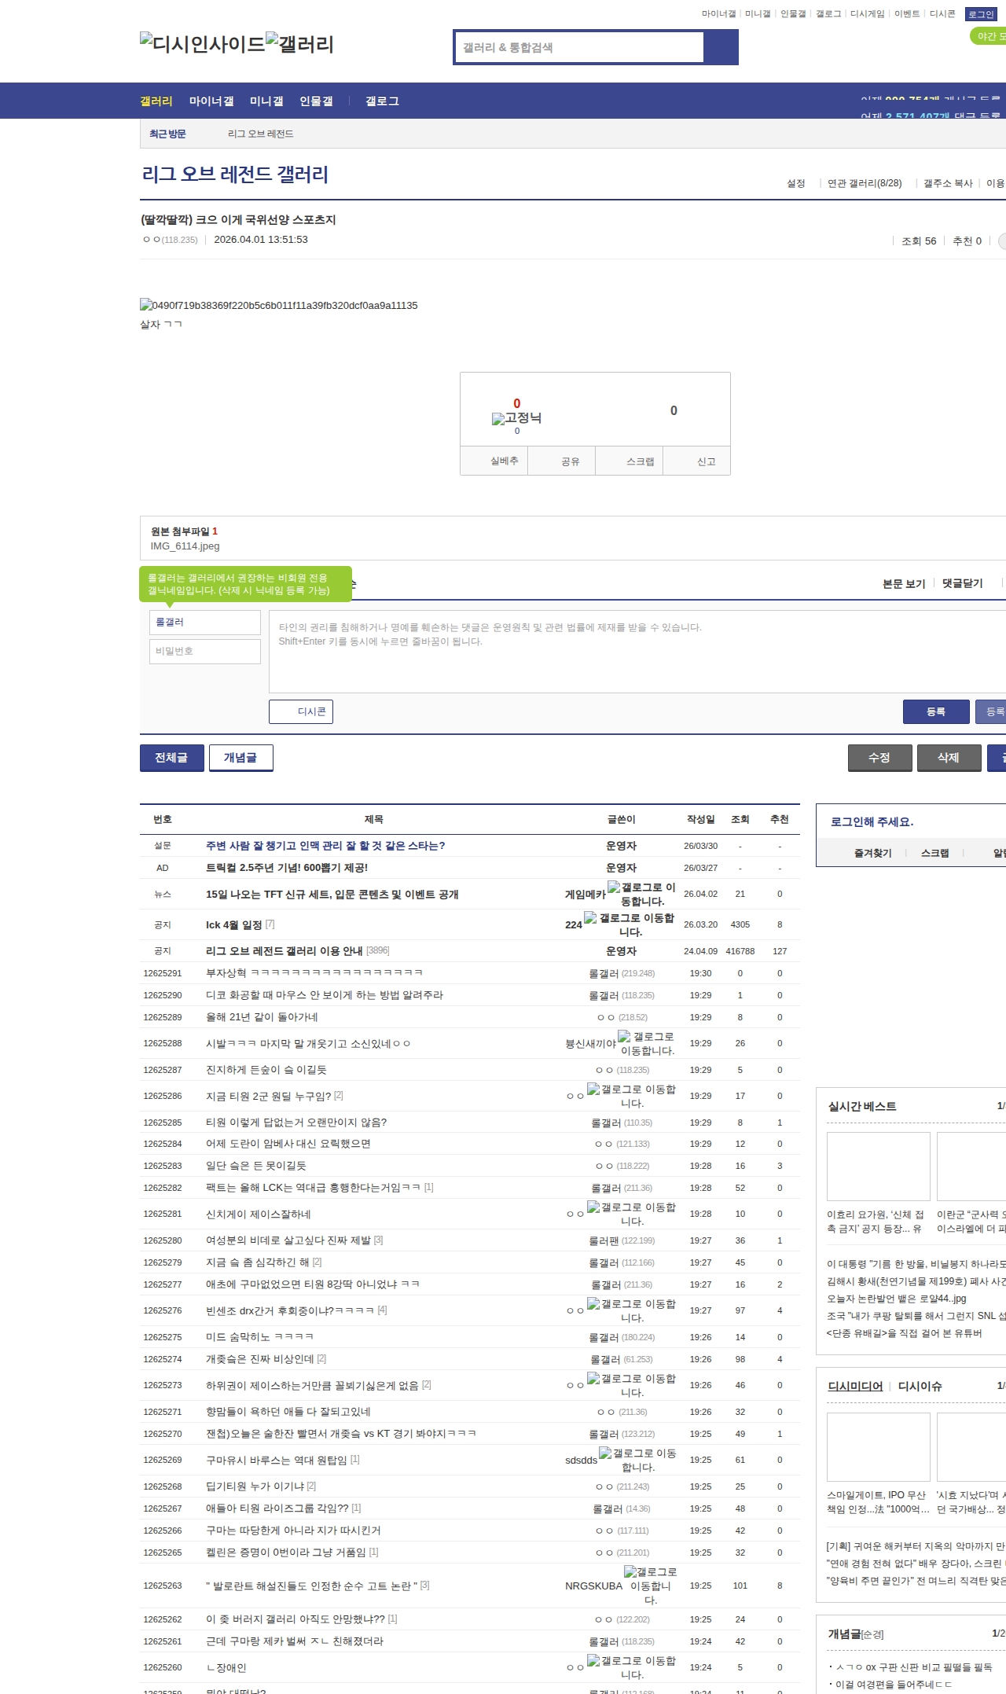The width and height of the screenshot is (1006, 1694).
Task: Toggle 본문 보기 above comment box
Action: (x=903, y=584)
